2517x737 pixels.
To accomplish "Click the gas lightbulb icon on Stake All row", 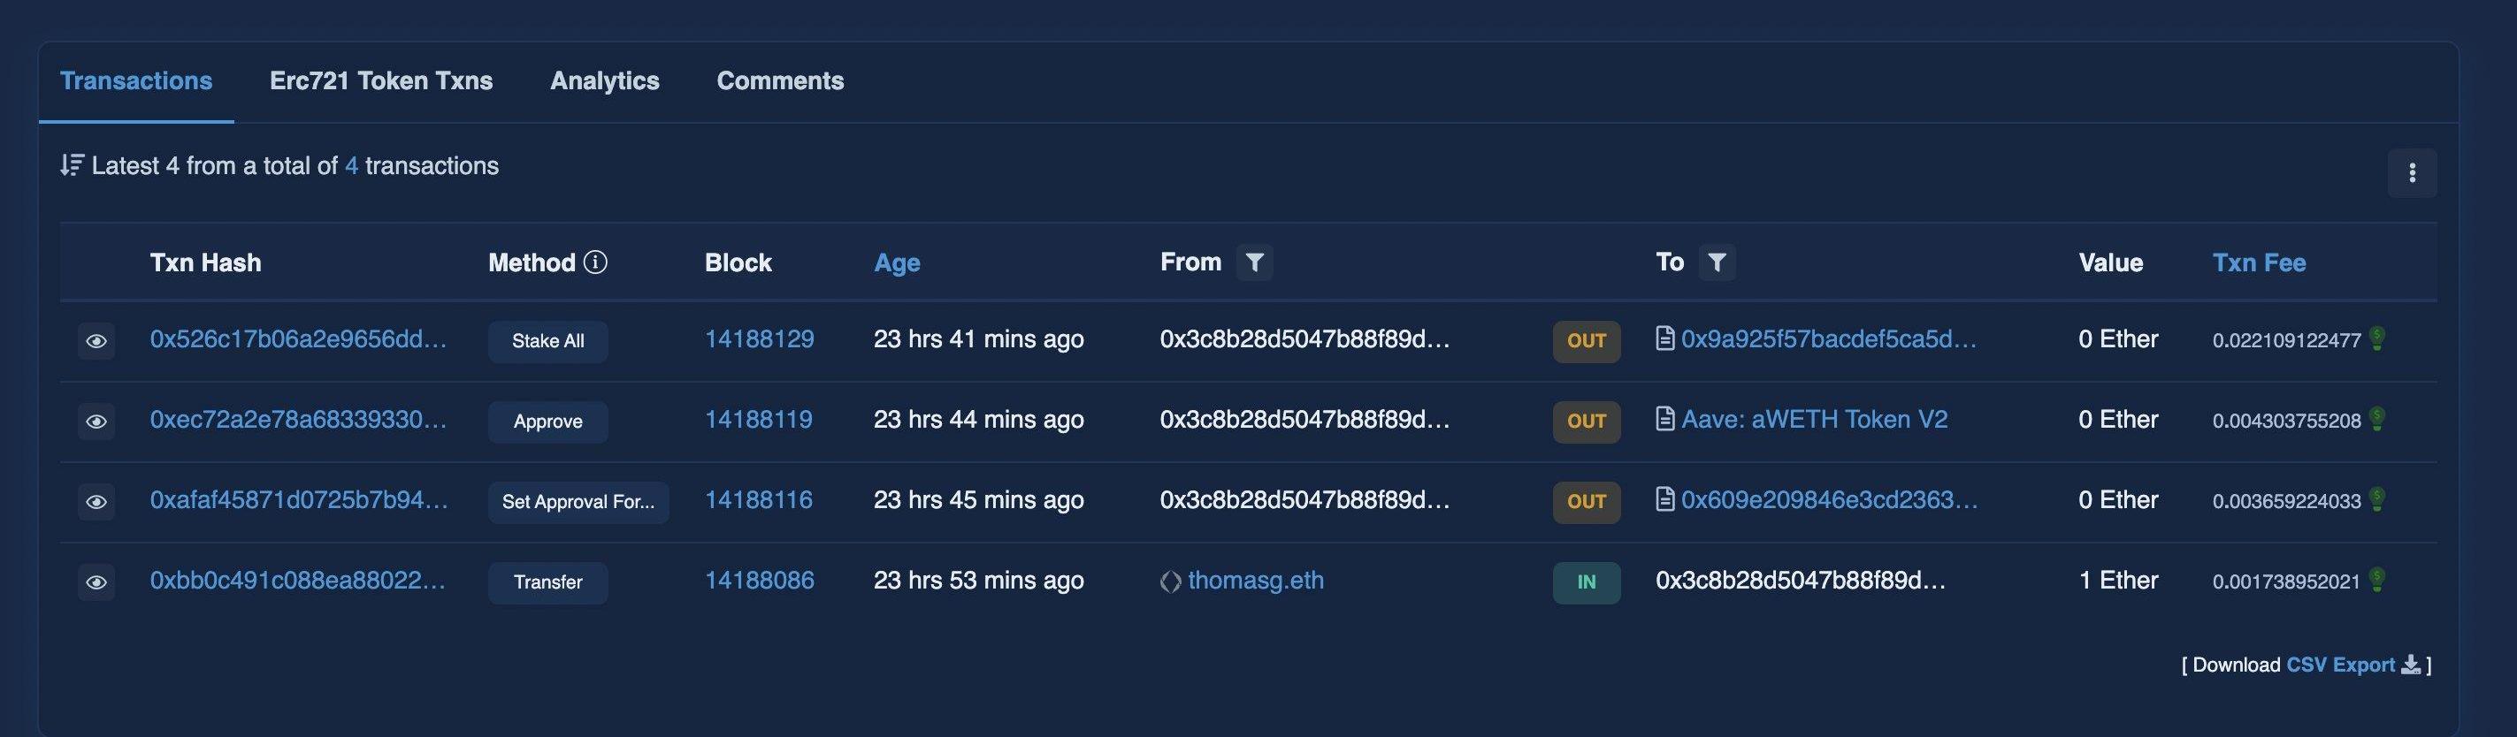I will coord(2377,338).
